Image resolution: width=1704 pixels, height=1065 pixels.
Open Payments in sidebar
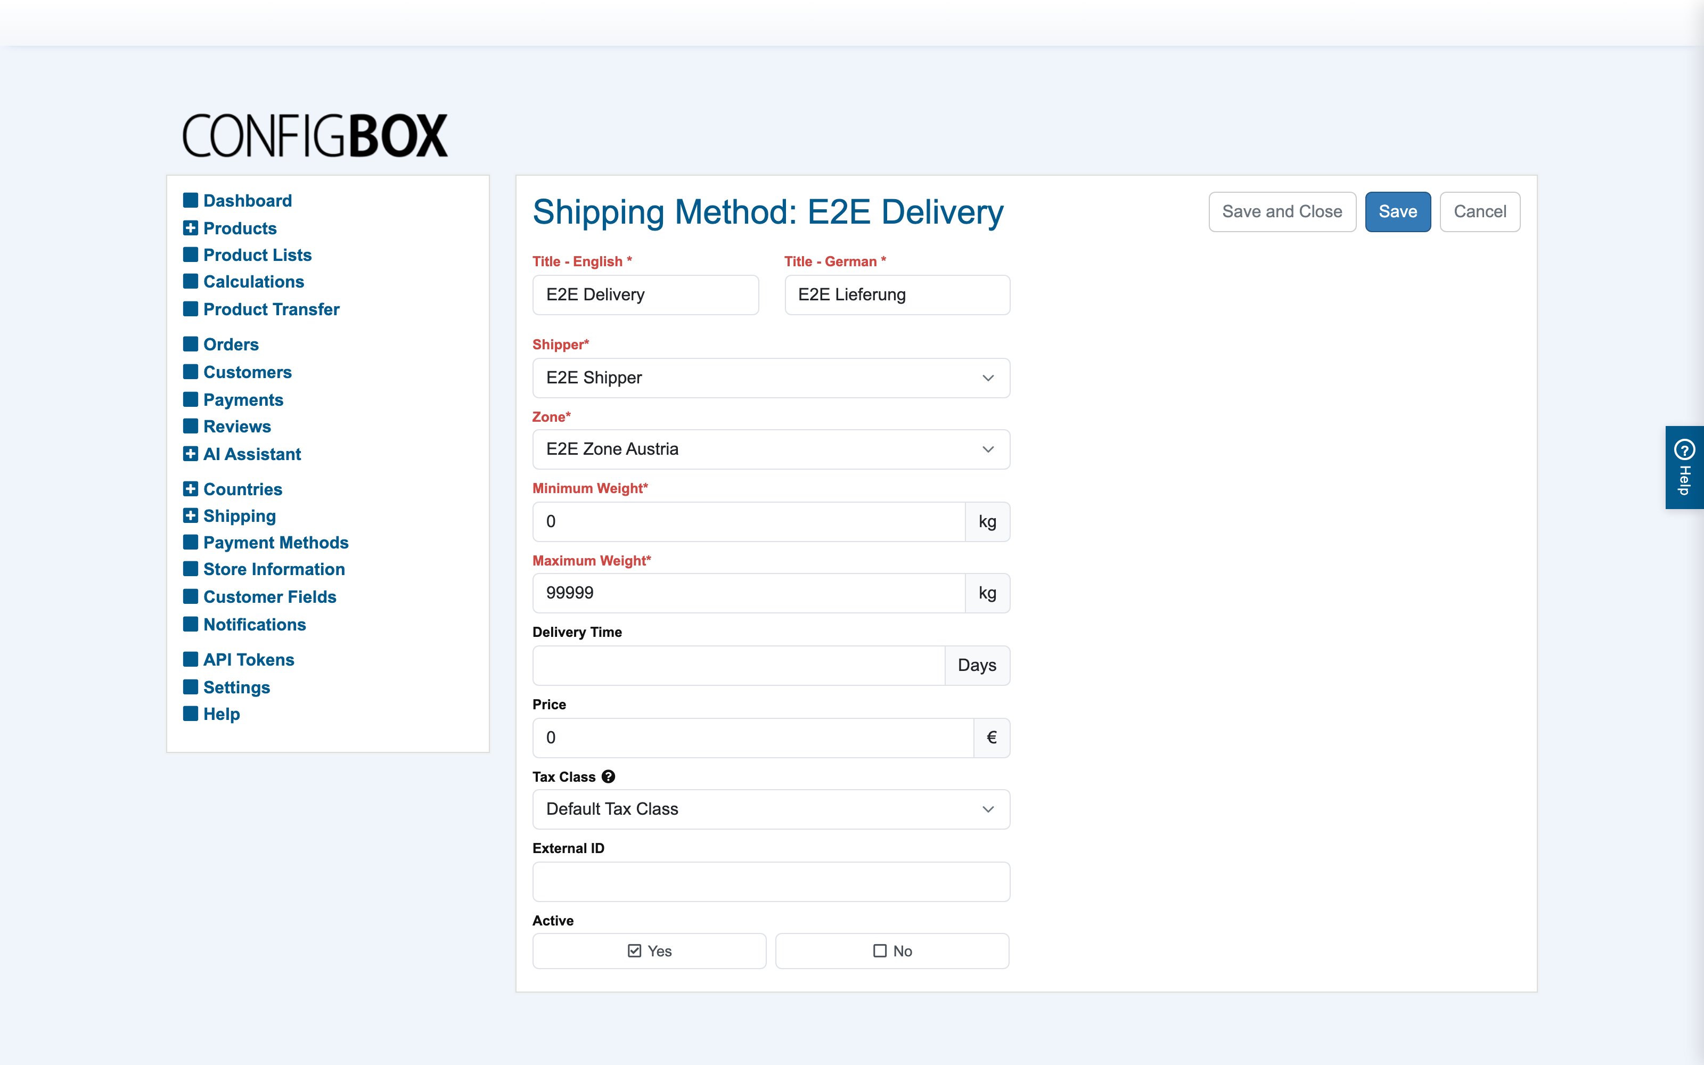243,399
